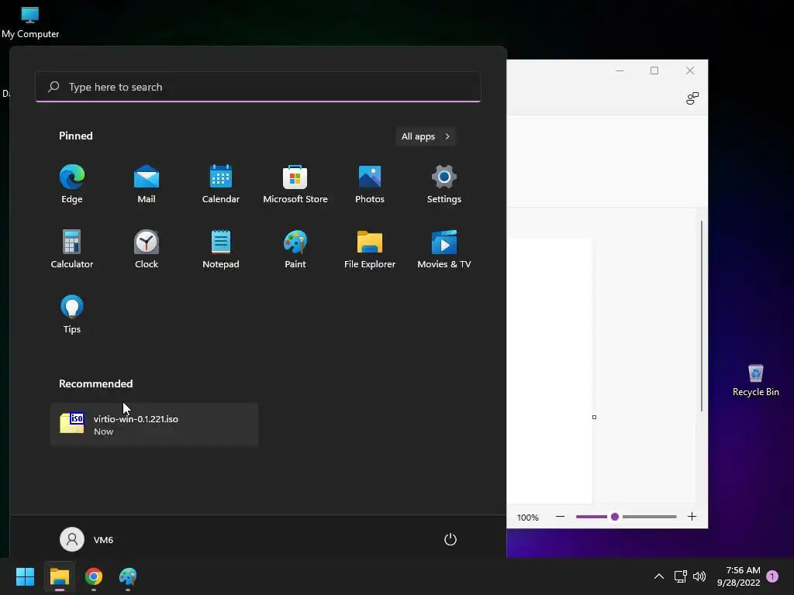Open Settings from pinned apps

[444, 184]
